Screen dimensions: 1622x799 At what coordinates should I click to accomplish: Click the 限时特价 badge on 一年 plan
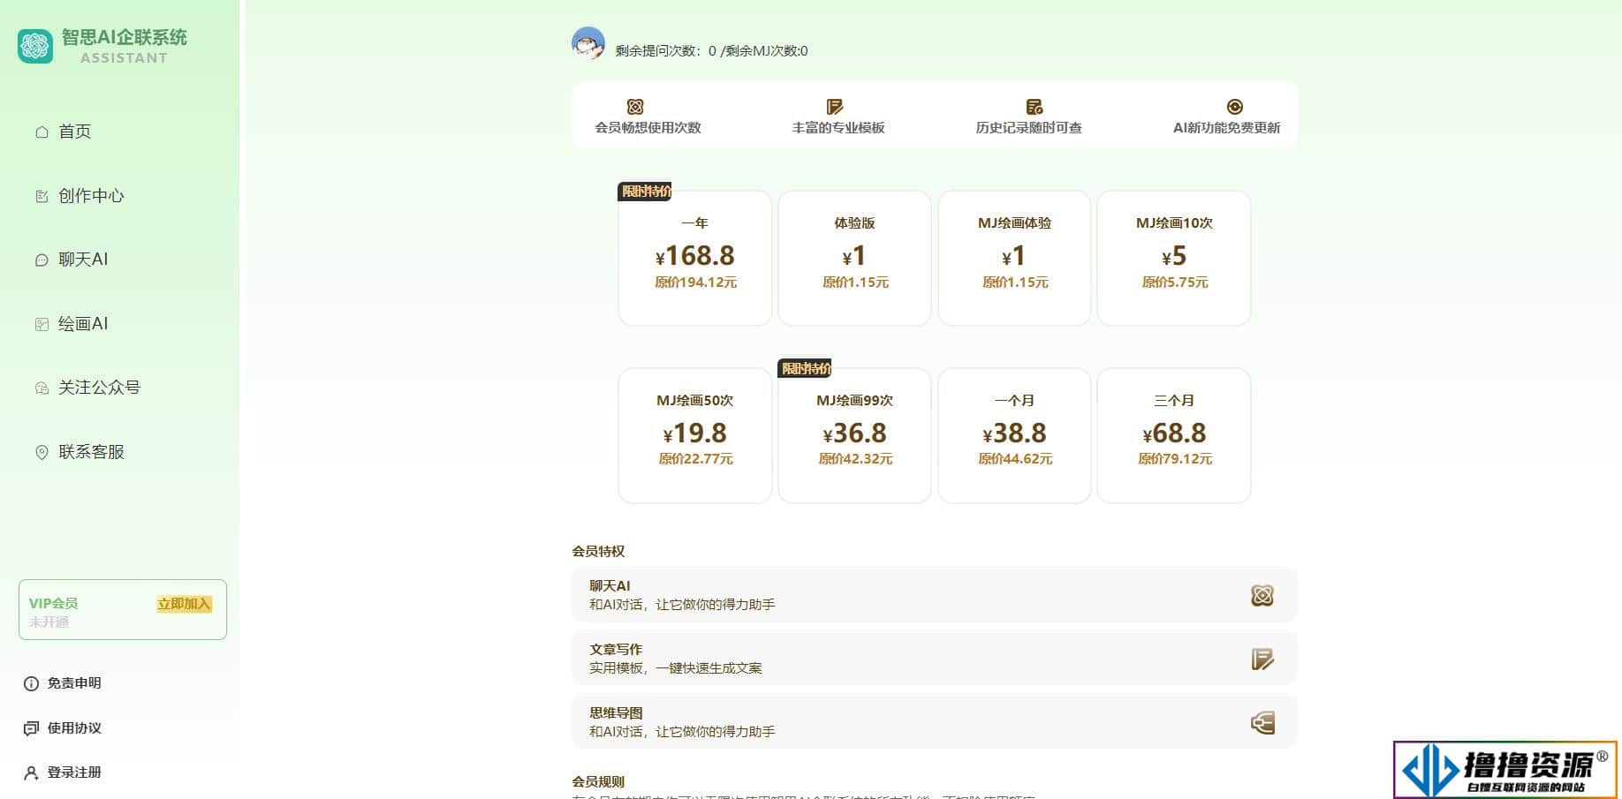click(645, 191)
